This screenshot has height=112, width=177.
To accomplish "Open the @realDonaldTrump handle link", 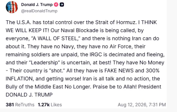I will click(x=39, y=11).
